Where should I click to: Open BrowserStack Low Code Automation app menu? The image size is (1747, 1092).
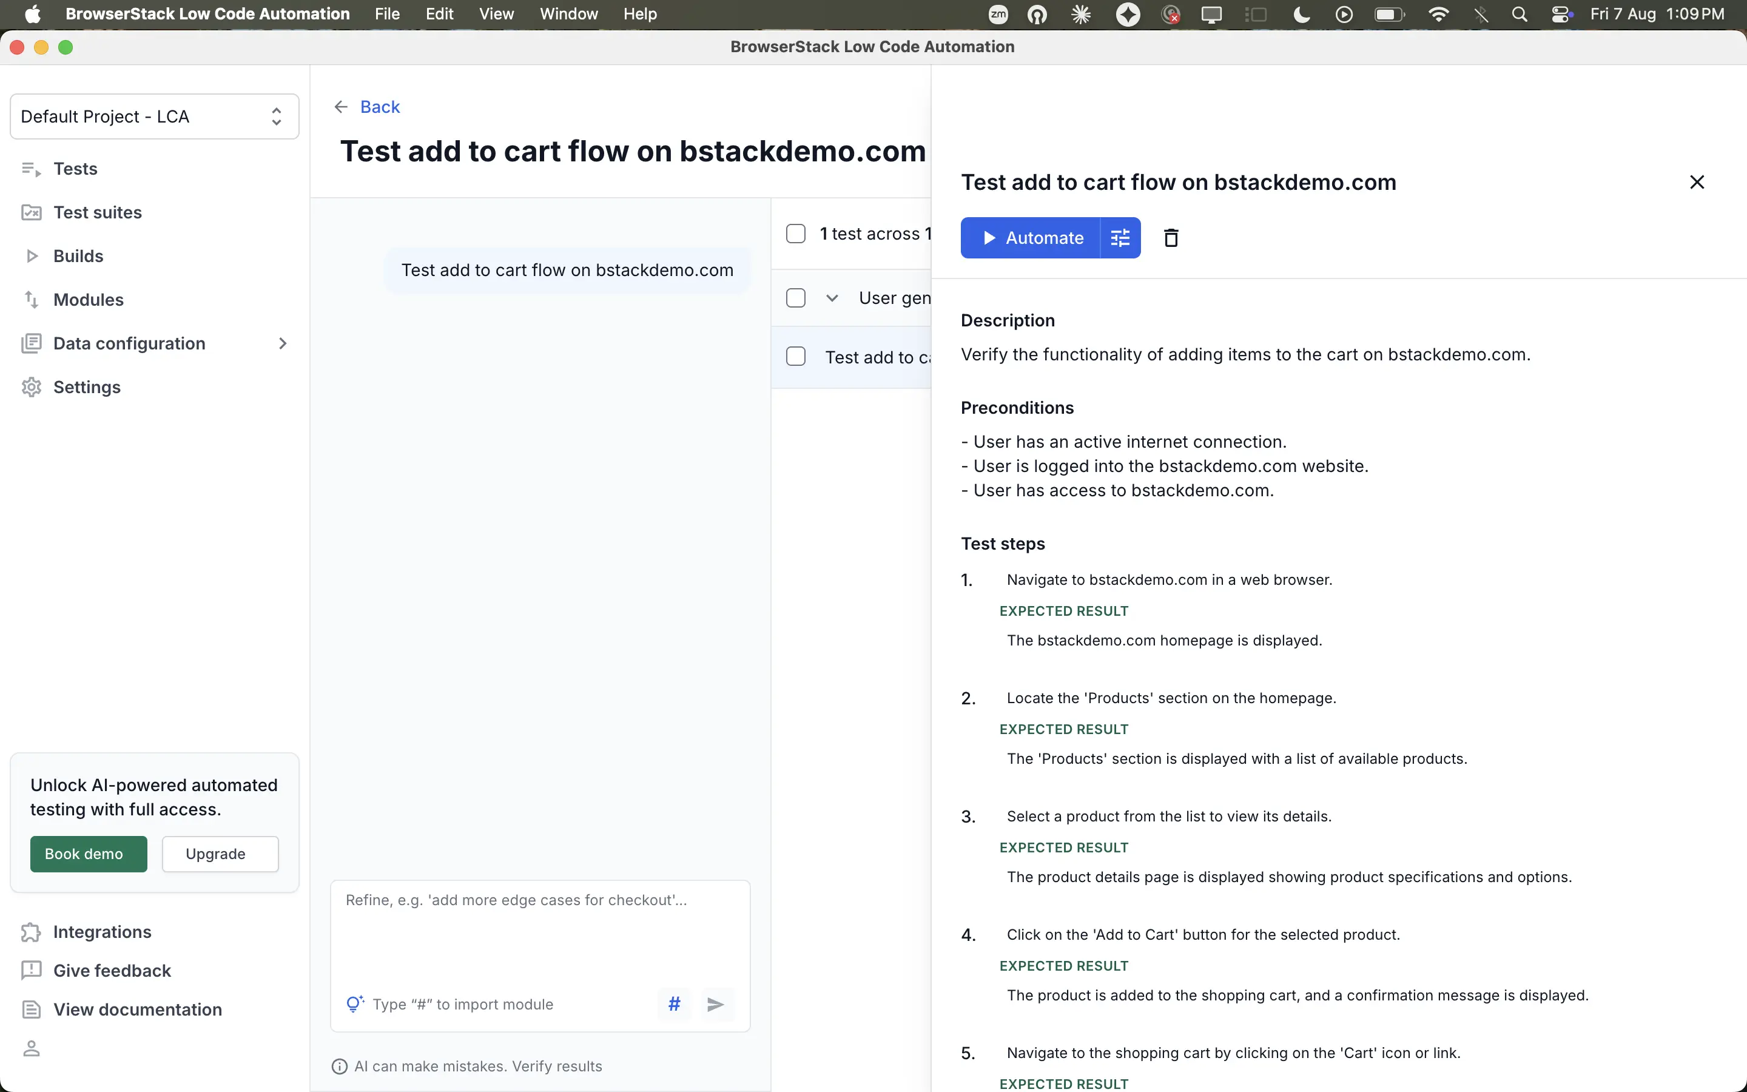tap(207, 14)
